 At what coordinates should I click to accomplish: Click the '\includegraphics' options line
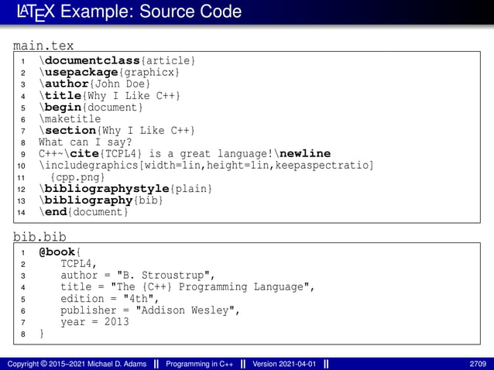pos(206,166)
